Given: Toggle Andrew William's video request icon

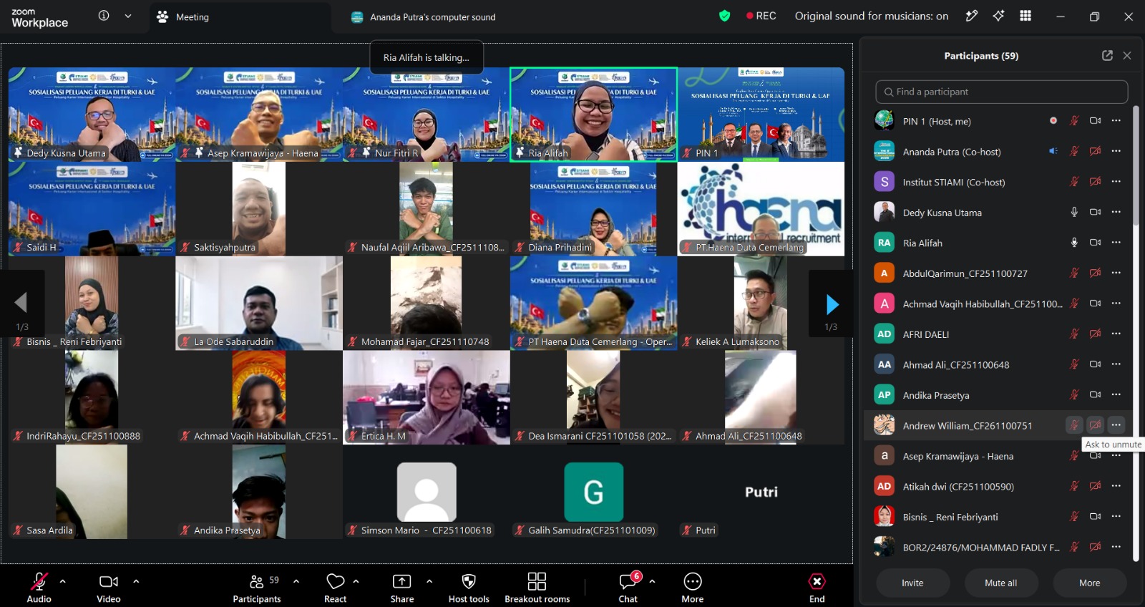Looking at the screenshot, I should click(x=1095, y=425).
